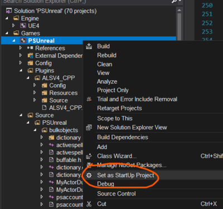Expand the UE4 project node
Viewport: 223px width, 209px height.
(13, 26)
